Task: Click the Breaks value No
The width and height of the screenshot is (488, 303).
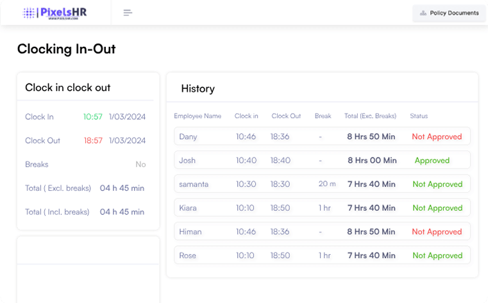Action: [x=140, y=164]
